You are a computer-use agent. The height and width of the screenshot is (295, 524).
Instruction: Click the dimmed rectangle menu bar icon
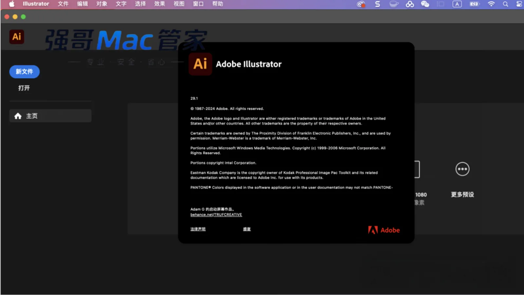[440, 4]
